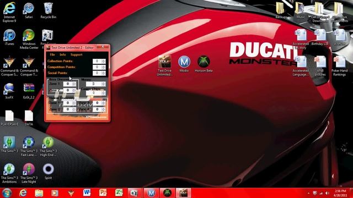
Task: Click Hawaii Zone 4 spinner arrows
Action: [104, 109]
